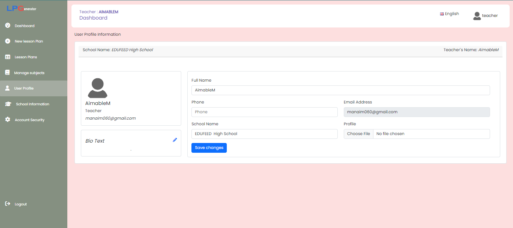
Task: Go to the User Profile menu item
Action: pyautogui.click(x=24, y=88)
